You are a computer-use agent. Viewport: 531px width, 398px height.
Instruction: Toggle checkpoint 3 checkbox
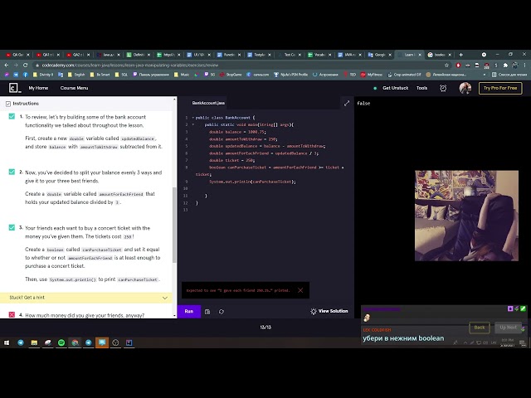12,227
